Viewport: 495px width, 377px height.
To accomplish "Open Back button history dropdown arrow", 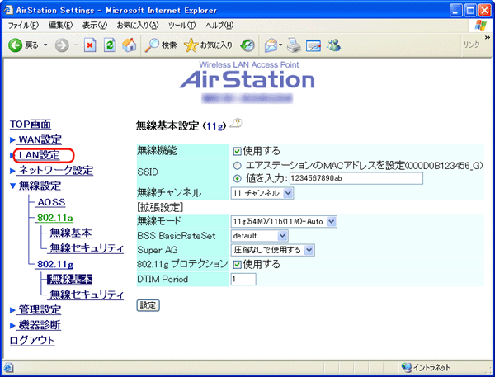I will pos(45,45).
